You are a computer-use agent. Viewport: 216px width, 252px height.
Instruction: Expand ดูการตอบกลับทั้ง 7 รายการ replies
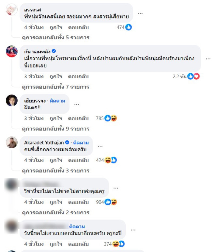click(56, 87)
